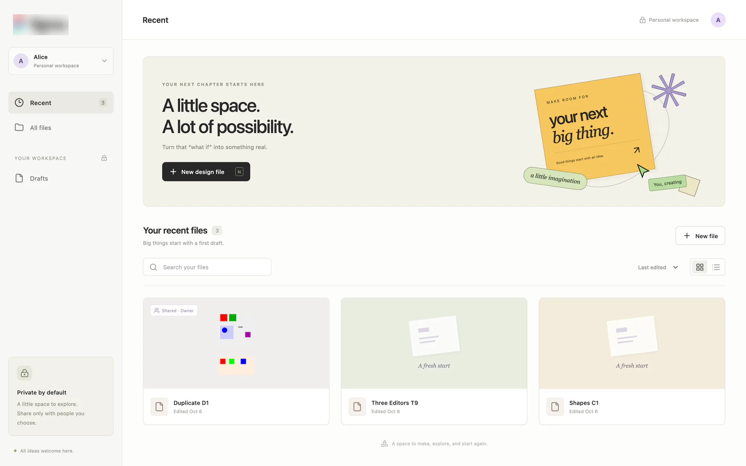Expand the Alice workspace switcher
746x466 pixels.
(x=61, y=61)
